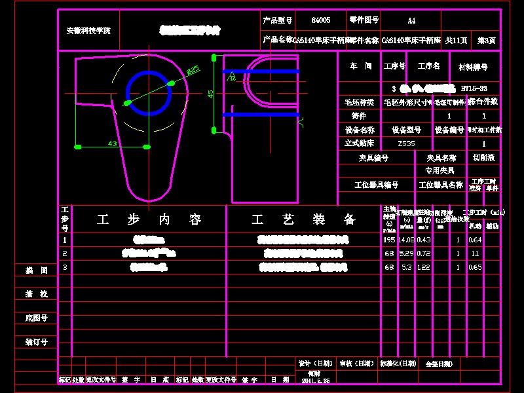Click the 立式钻床 equipment name
This screenshot has height=393, width=524.
[359, 143]
